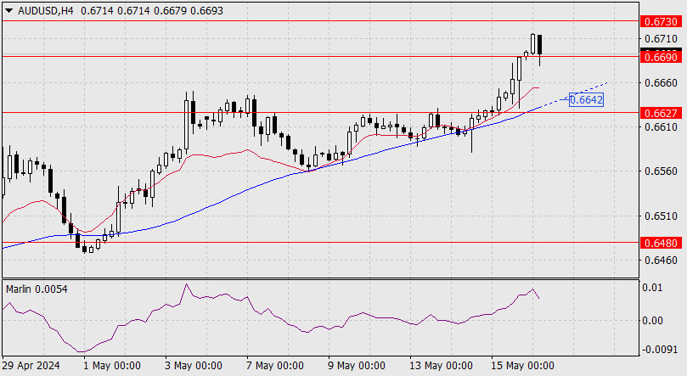The height and width of the screenshot is (376, 687).
Task: Click the 0.6690 red price level label
Action: tap(662, 57)
